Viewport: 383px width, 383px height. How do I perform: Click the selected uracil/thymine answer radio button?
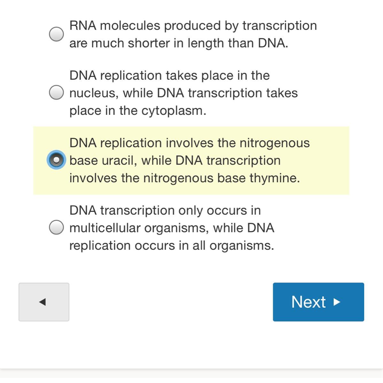click(x=57, y=160)
